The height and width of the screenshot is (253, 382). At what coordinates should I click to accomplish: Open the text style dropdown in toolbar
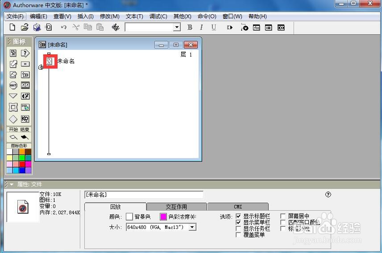coord(177,27)
